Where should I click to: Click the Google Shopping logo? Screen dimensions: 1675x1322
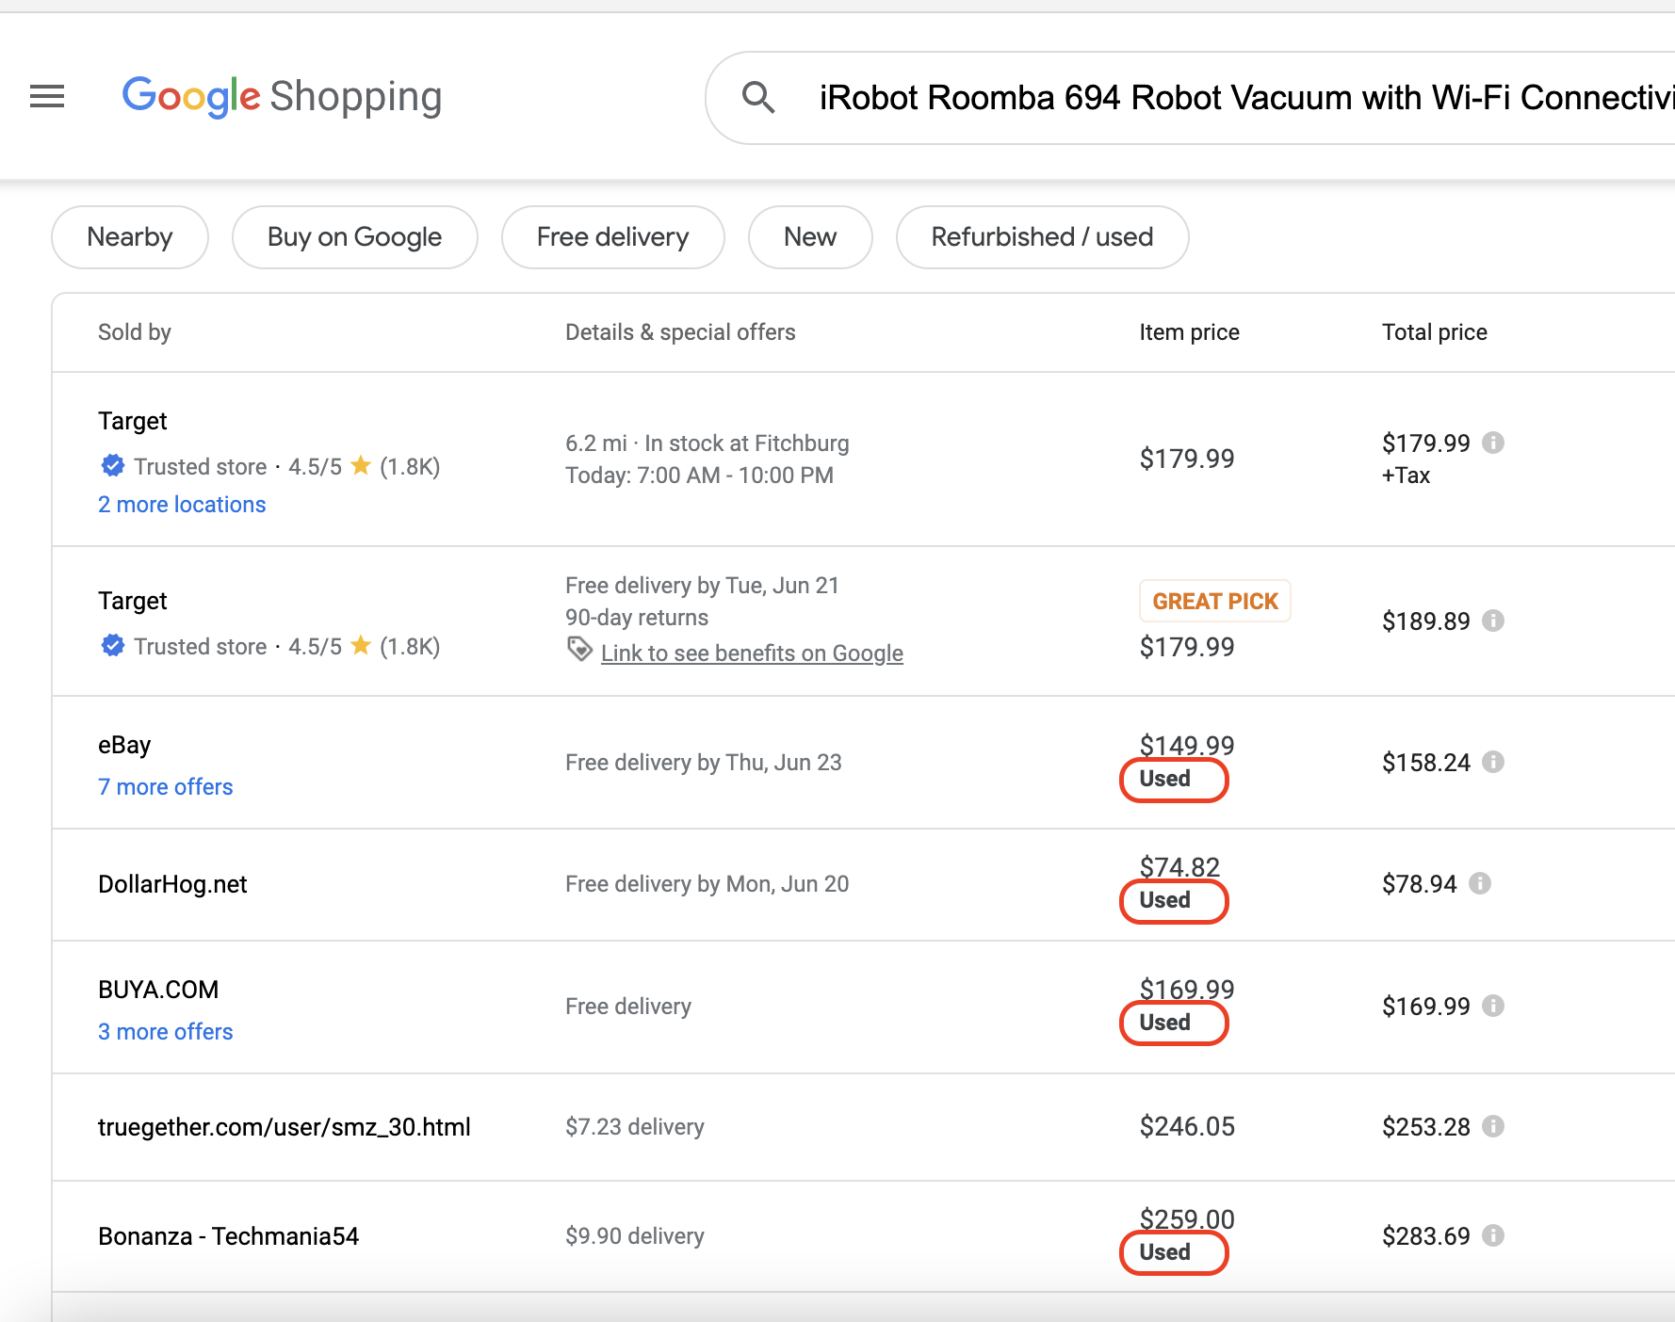tap(281, 96)
